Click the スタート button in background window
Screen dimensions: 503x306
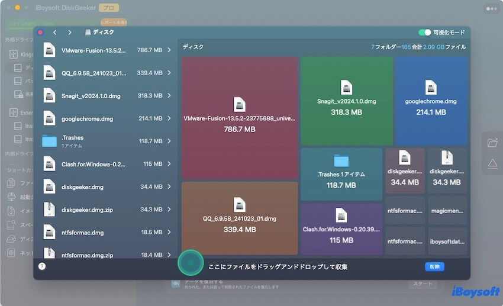(423, 284)
